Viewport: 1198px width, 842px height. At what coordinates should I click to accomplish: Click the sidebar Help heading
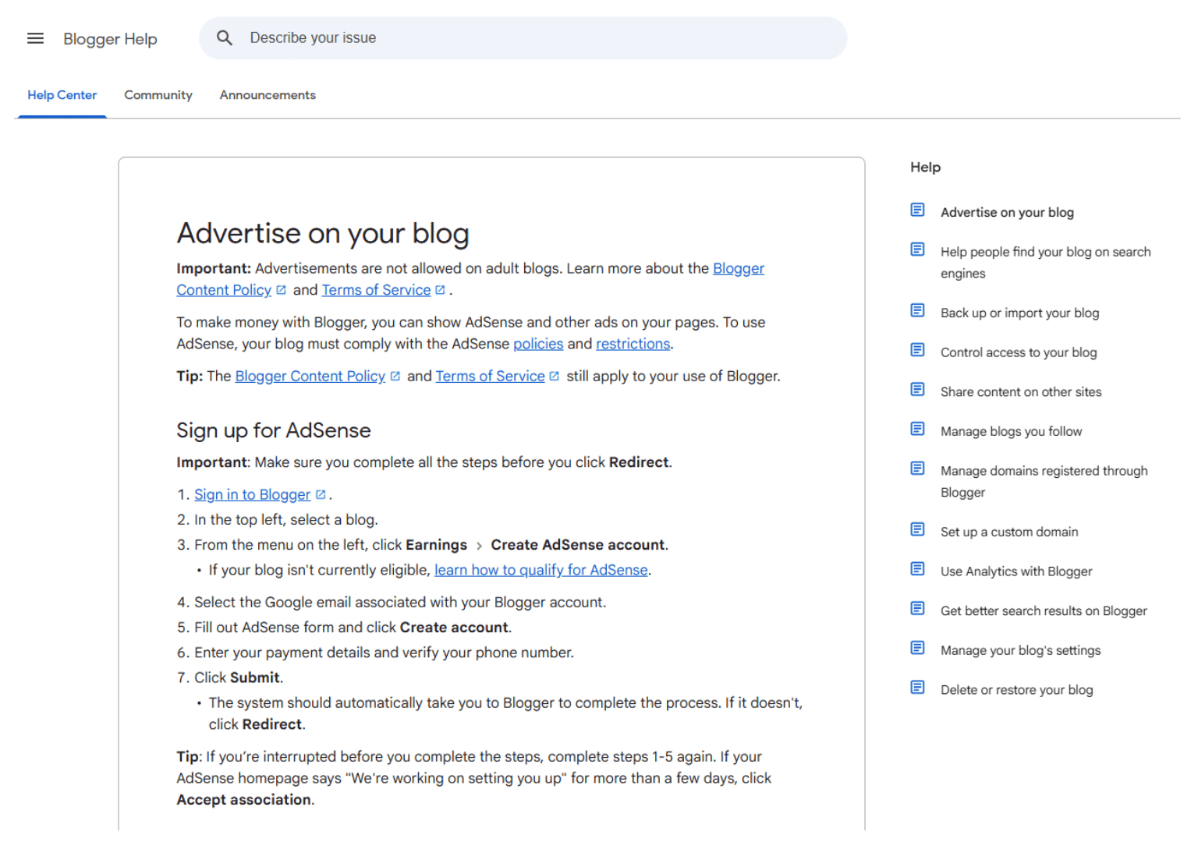coord(925,167)
